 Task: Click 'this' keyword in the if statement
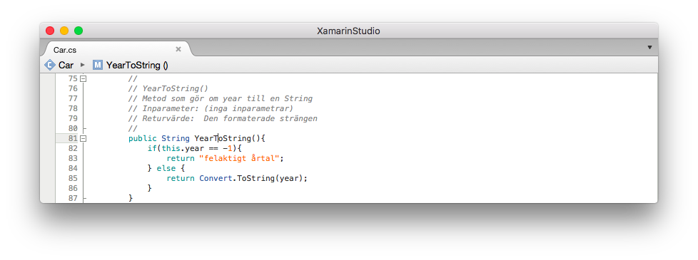tap(171, 148)
